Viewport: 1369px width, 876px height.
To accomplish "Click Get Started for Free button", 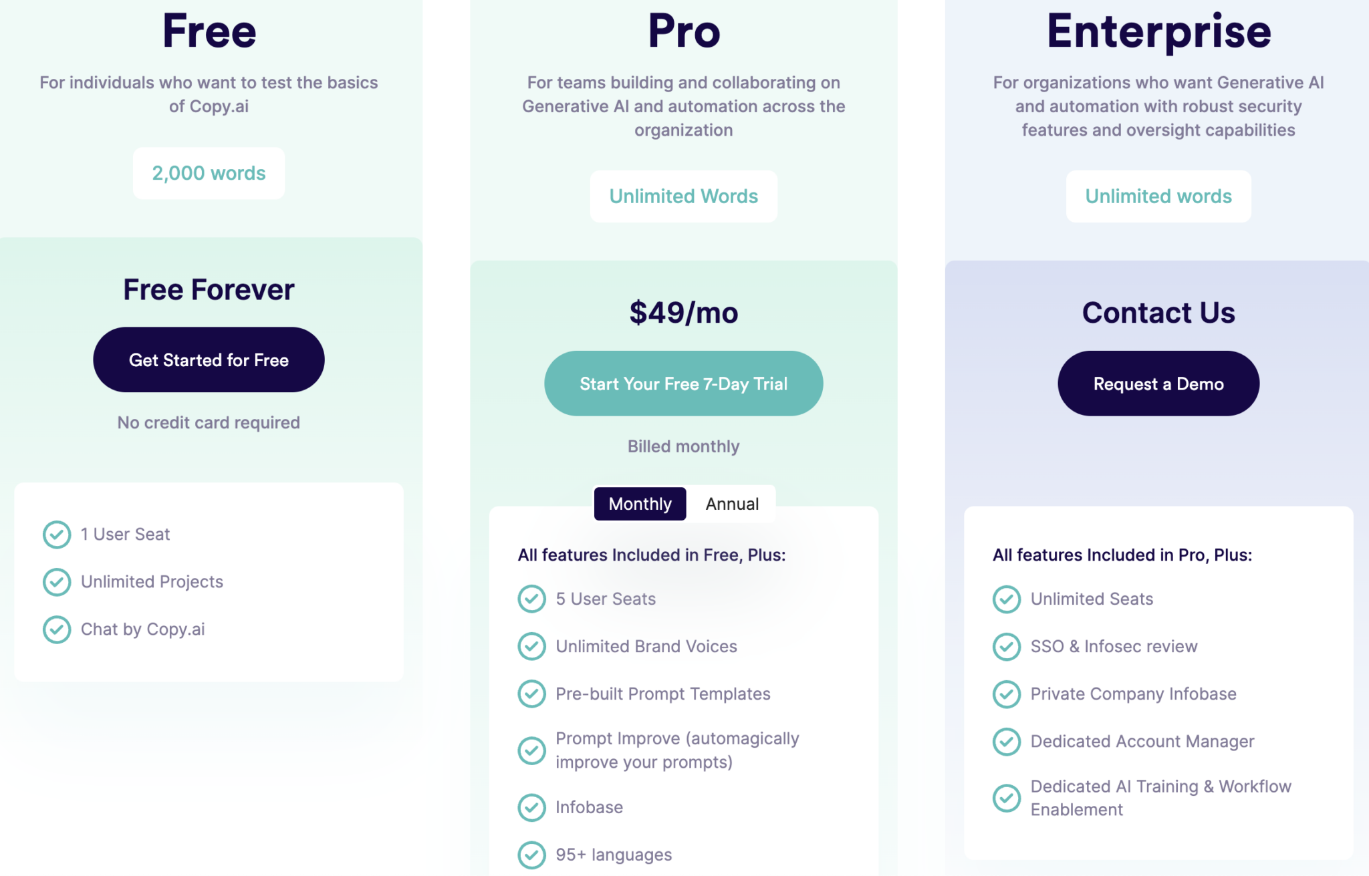I will point(209,359).
